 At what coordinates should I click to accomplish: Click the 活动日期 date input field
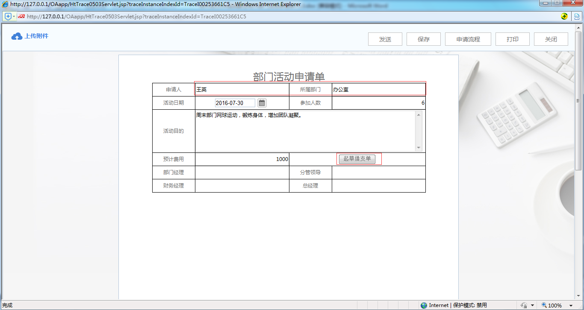235,102
